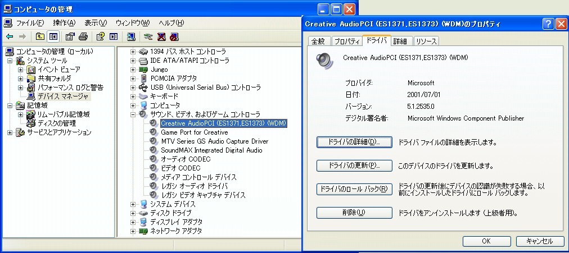Click the speaker icon beside Game Port for Creative
The height and width of the screenshot is (253, 569).
tap(155, 132)
